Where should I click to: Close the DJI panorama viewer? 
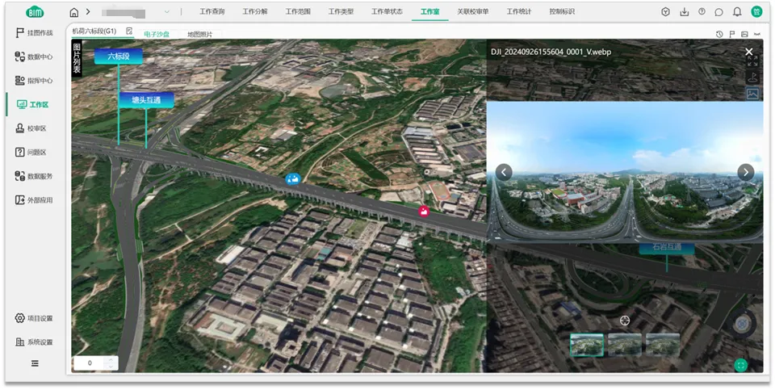(x=749, y=52)
